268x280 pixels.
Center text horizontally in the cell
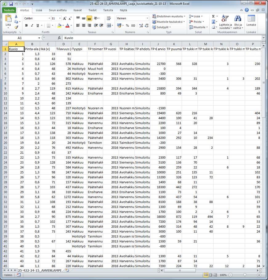pos(84,25)
